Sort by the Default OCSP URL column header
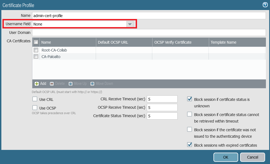 pos(124,42)
